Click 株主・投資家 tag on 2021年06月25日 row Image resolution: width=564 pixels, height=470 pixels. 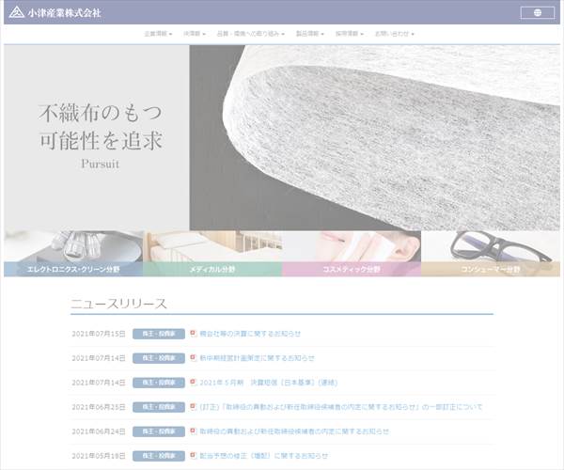coord(159,407)
